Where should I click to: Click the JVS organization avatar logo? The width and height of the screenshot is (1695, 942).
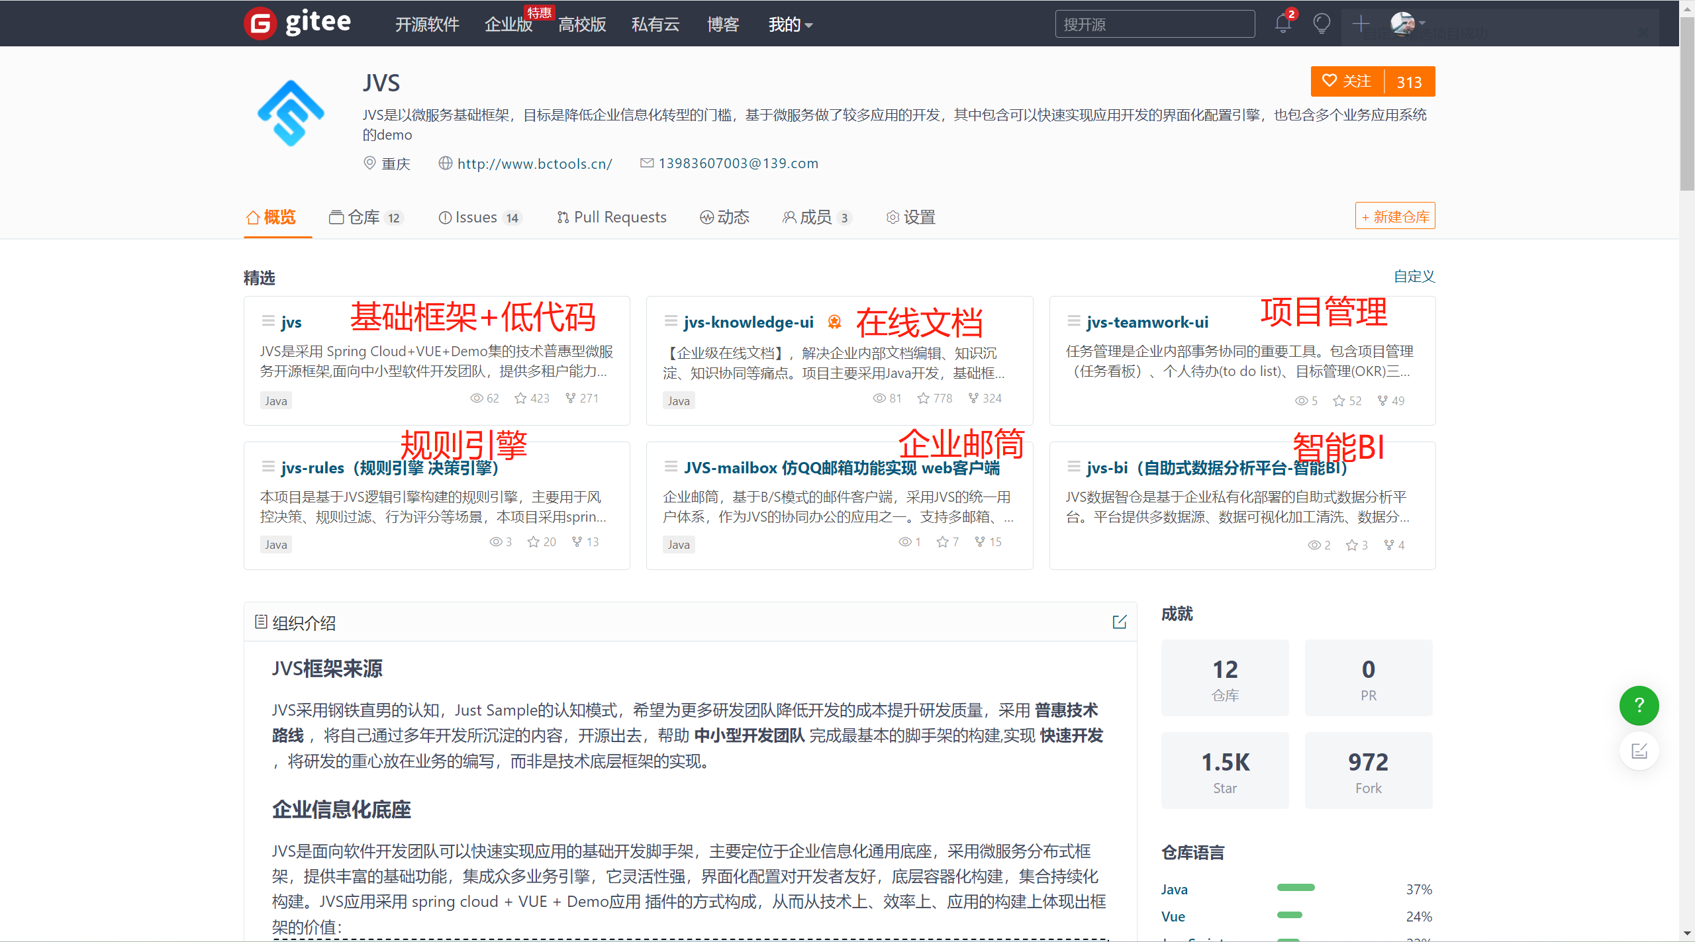point(290,113)
